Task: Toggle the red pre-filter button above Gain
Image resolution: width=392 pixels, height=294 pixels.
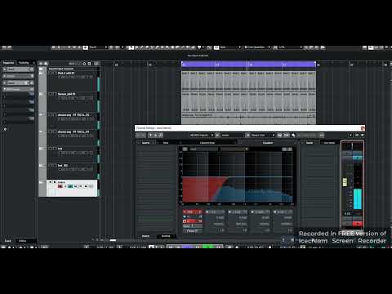Action: click(x=193, y=221)
